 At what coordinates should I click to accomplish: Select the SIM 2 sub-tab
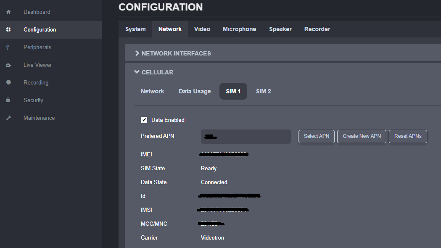pos(263,91)
